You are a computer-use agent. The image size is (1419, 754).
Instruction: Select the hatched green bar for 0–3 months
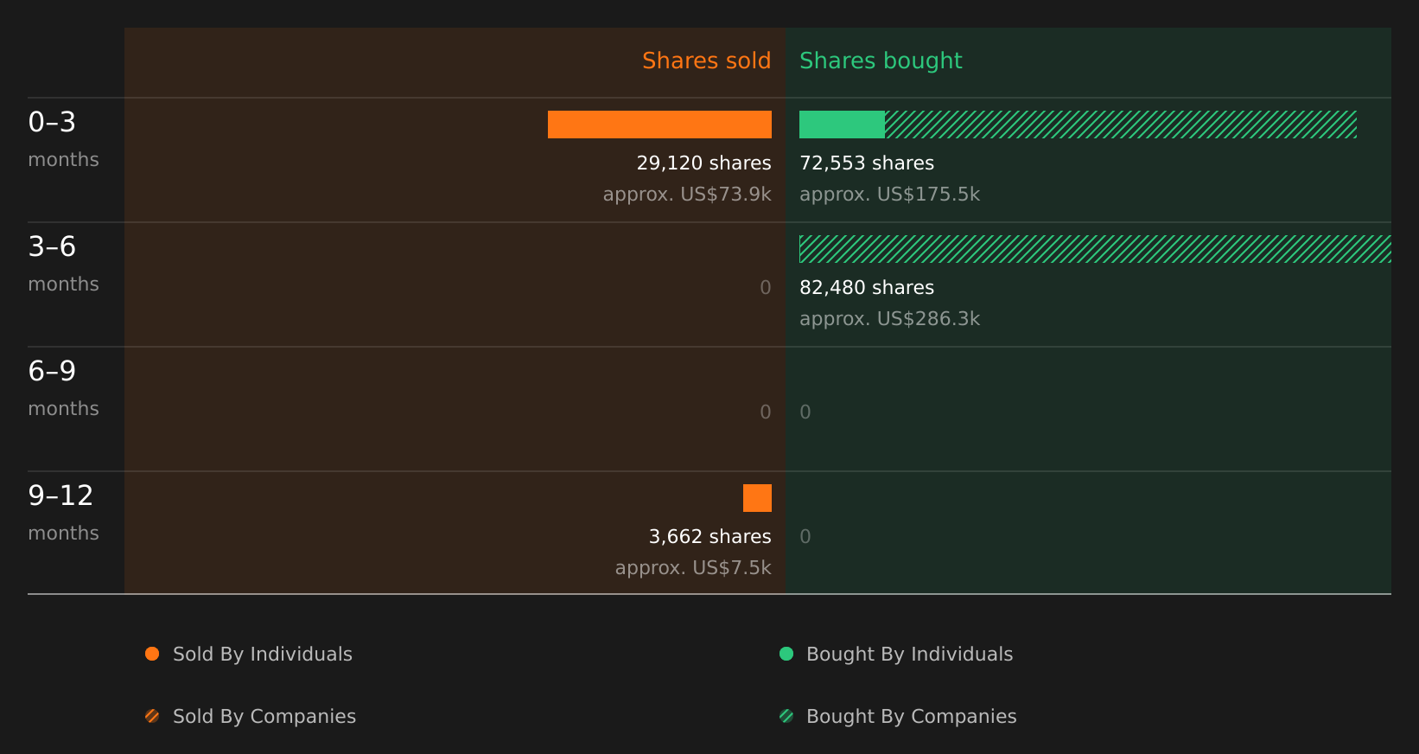pyautogui.click(x=1121, y=125)
